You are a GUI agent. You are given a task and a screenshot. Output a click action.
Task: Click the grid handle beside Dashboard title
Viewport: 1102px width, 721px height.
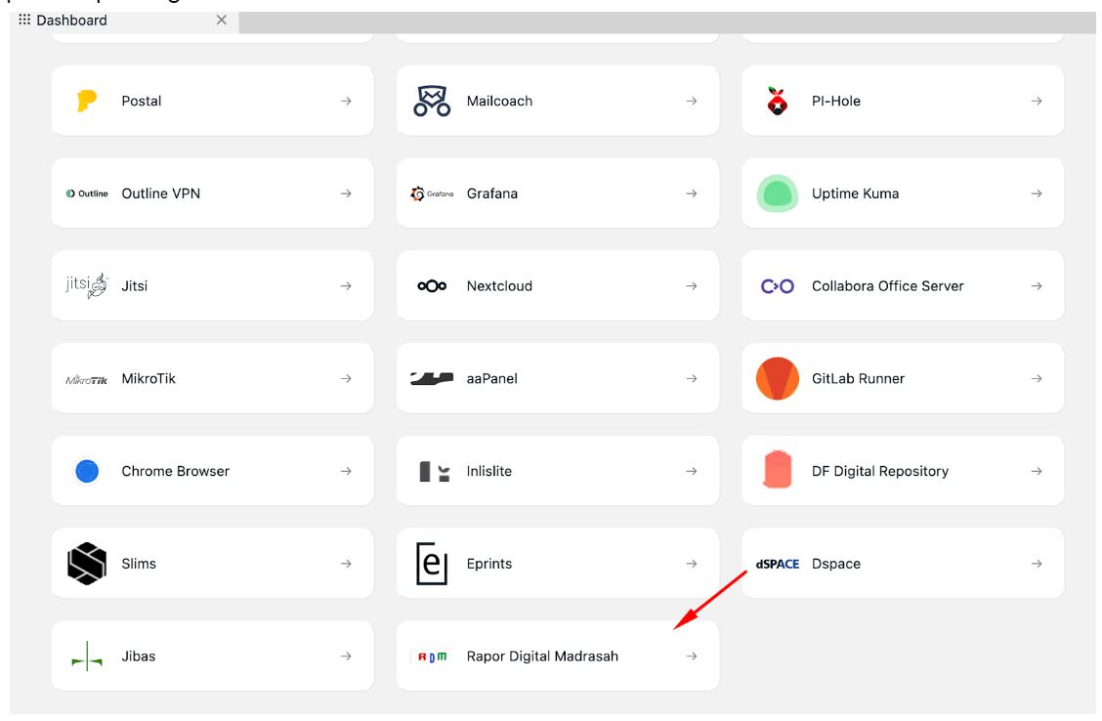[24, 21]
